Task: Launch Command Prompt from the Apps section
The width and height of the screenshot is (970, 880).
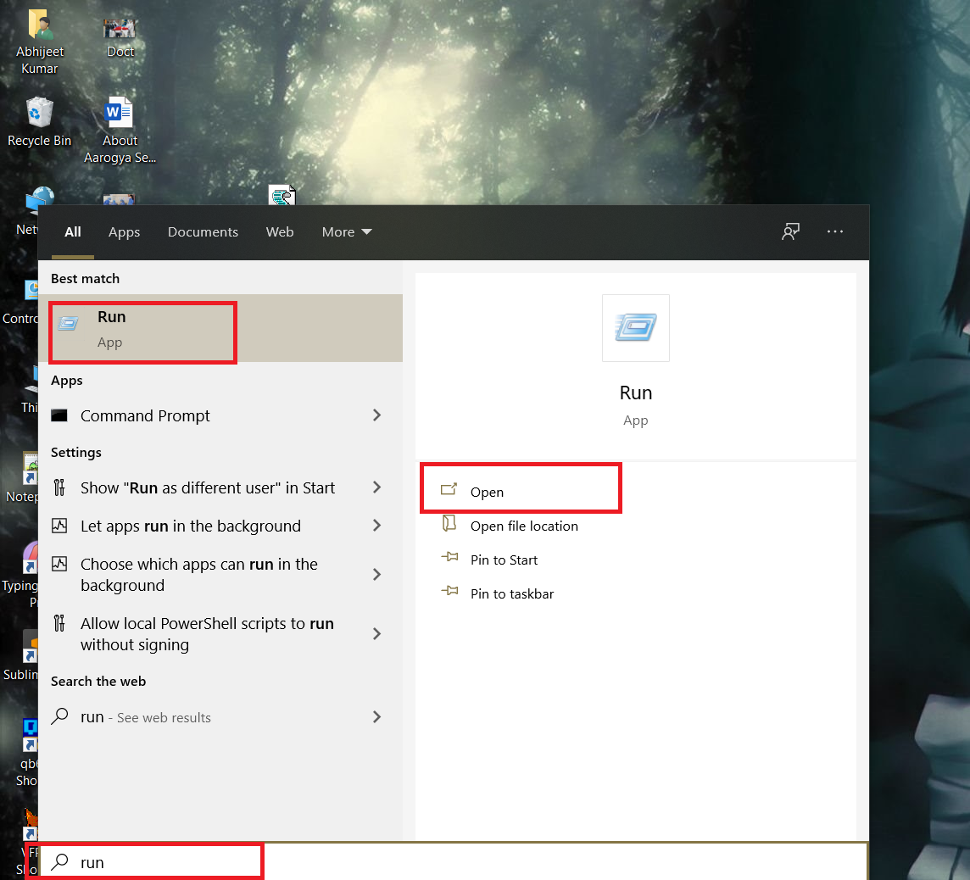Action: click(145, 415)
